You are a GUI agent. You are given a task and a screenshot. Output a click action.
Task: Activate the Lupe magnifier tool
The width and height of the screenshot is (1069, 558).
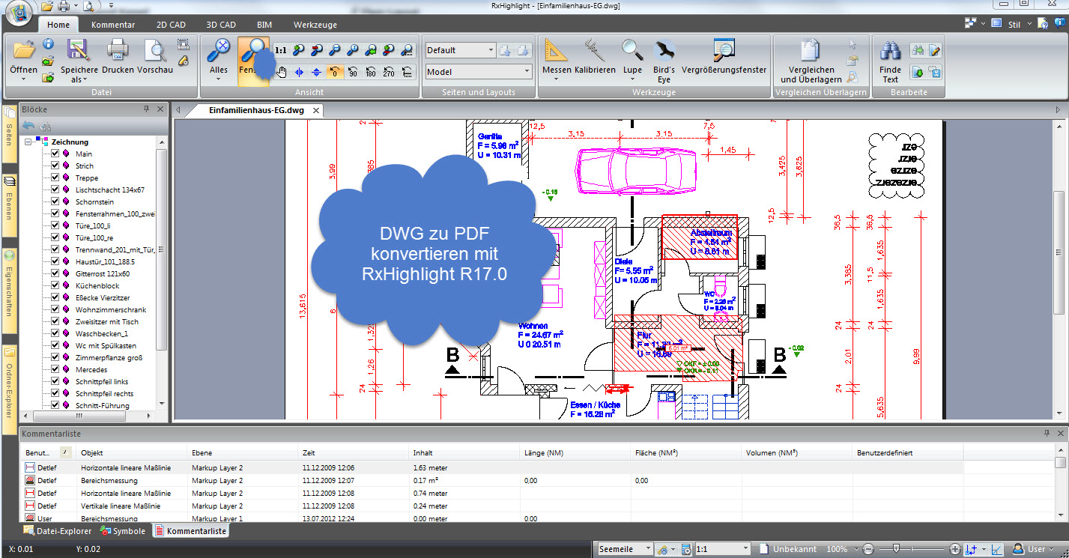[632, 52]
